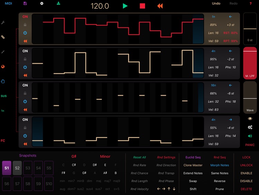Select snapshot S2
The height and width of the screenshot is (195, 259).
17,168
